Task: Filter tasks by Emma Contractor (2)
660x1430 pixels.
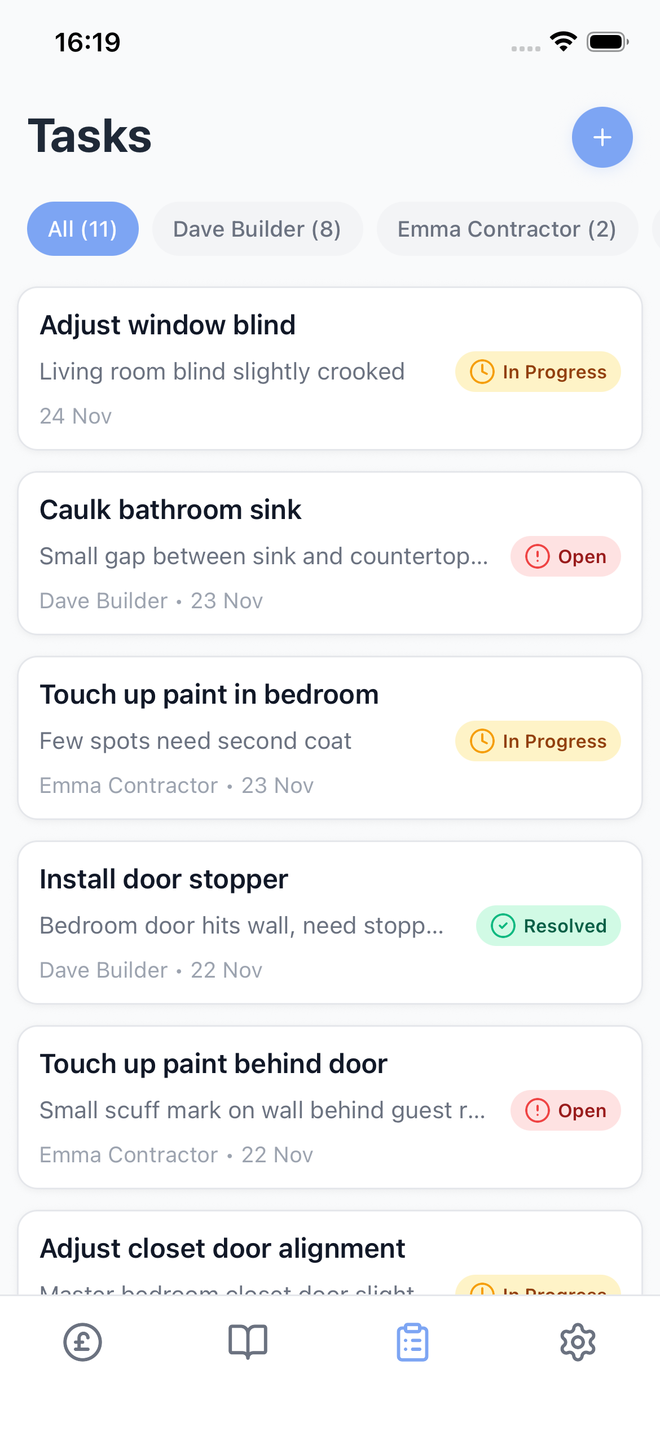Action: pyautogui.click(x=507, y=229)
